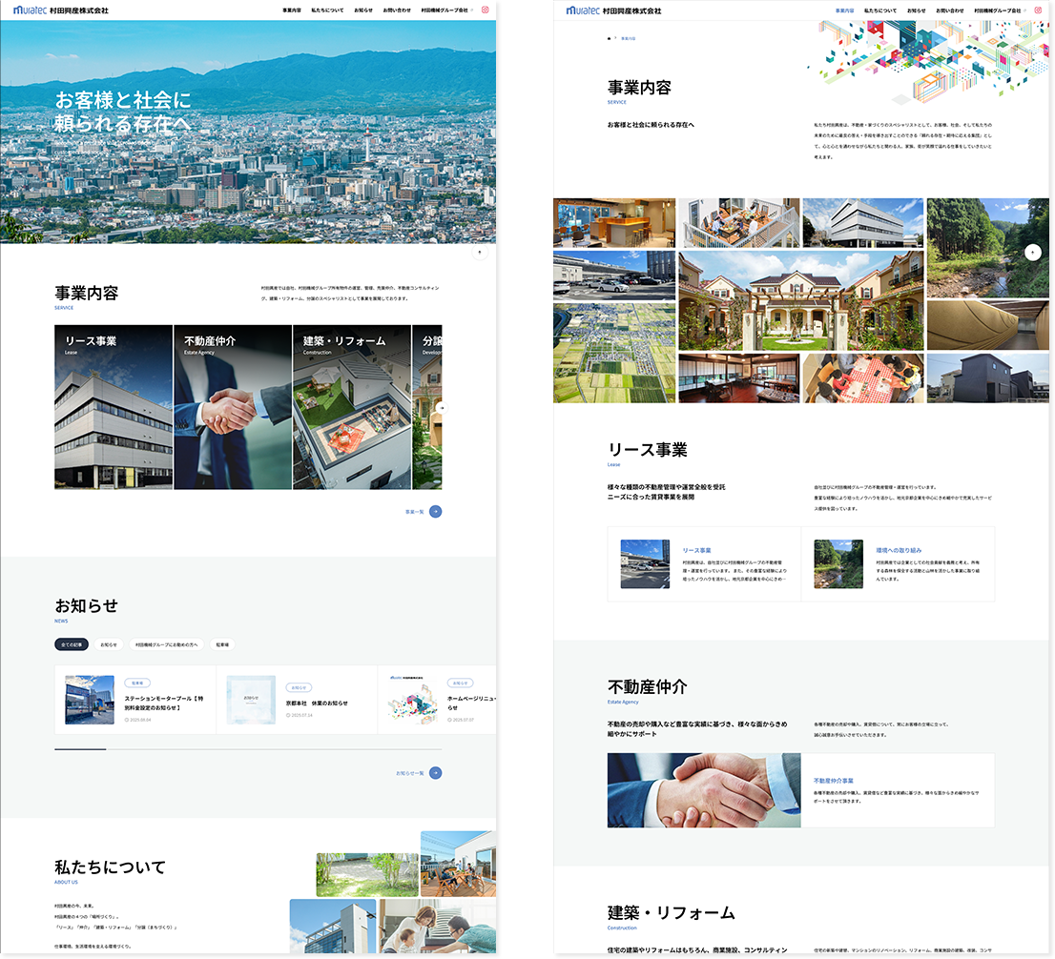This screenshot has width=1055, height=959.
Task: Click the black house photo in the grid
Action: (x=987, y=377)
